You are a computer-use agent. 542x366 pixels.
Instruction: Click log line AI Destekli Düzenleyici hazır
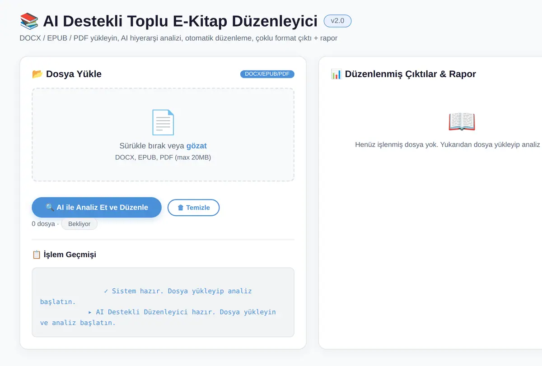[158, 317]
